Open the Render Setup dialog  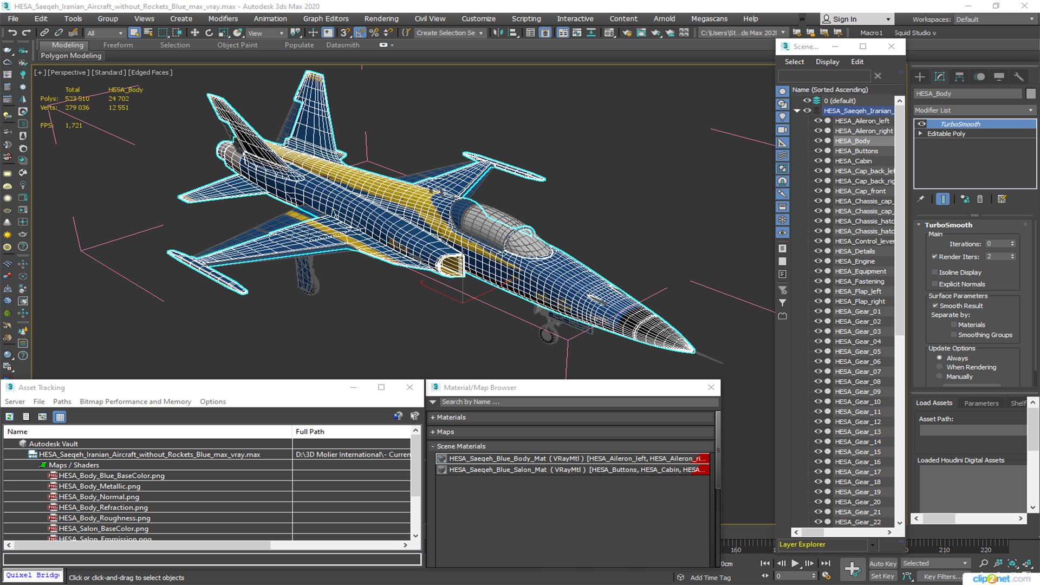point(627,32)
